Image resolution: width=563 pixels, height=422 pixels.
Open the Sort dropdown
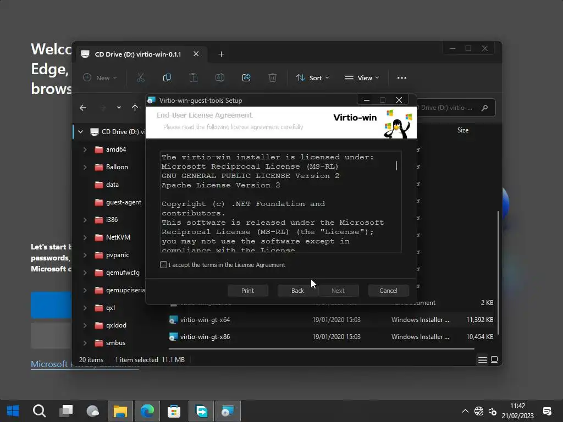pos(312,78)
